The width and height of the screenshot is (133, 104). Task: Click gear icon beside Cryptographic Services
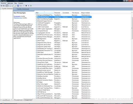pos(36,33)
